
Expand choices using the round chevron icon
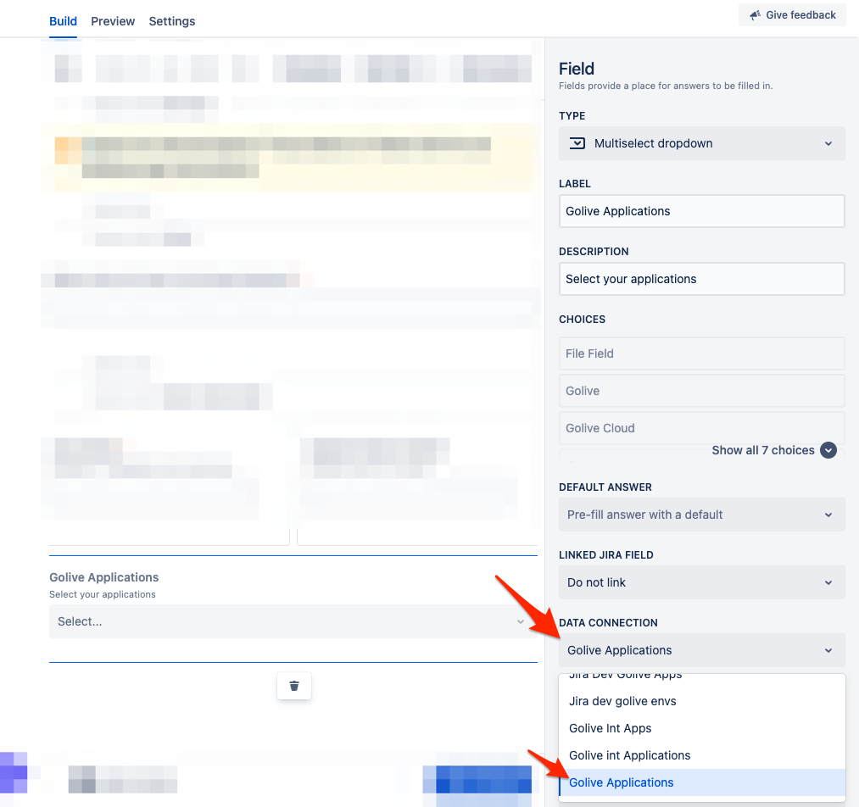click(x=828, y=450)
